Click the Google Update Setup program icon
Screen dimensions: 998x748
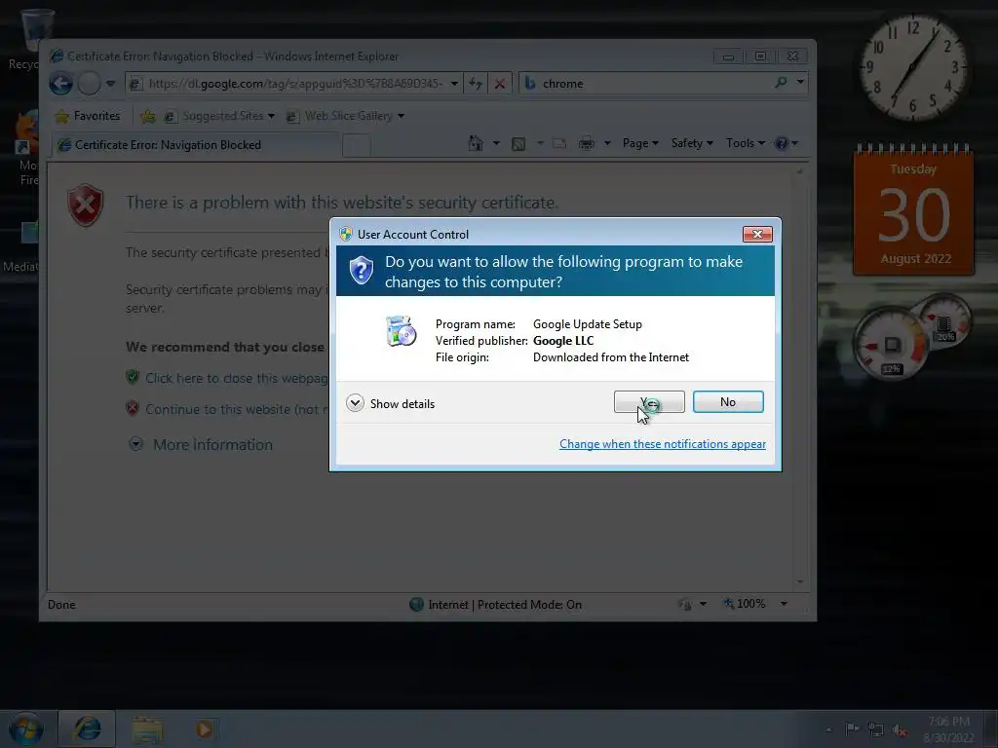pyautogui.click(x=401, y=331)
